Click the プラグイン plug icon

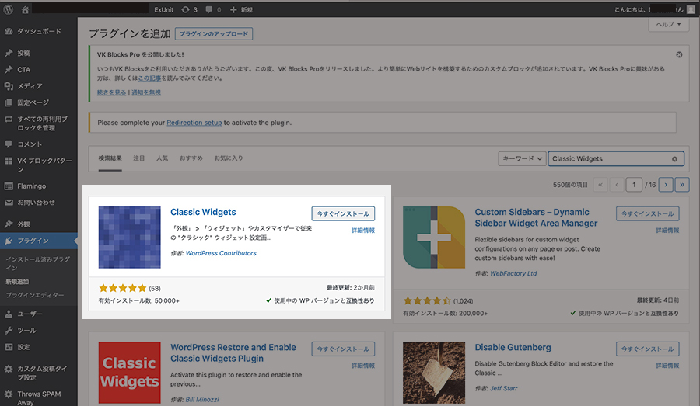tap(9, 241)
